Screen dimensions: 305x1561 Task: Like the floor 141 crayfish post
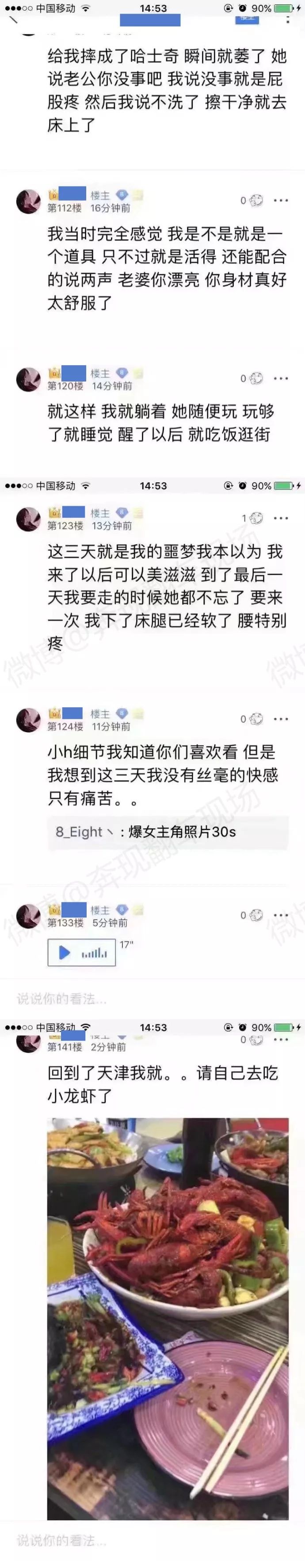click(x=256, y=1039)
